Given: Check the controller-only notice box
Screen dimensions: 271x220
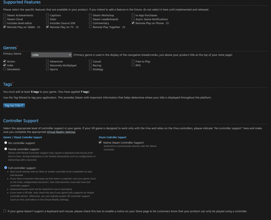Looking at the screenshot, I should click(x=5, y=211).
